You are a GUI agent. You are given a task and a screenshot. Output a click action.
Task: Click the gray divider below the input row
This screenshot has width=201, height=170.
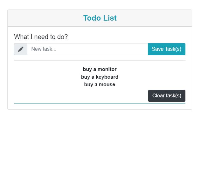[100, 61]
